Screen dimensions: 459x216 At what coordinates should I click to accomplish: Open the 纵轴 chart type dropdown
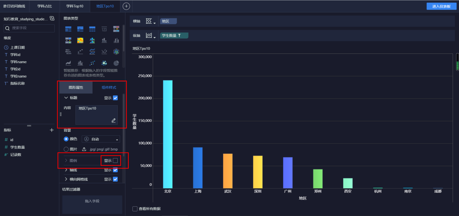coord(151,35)
